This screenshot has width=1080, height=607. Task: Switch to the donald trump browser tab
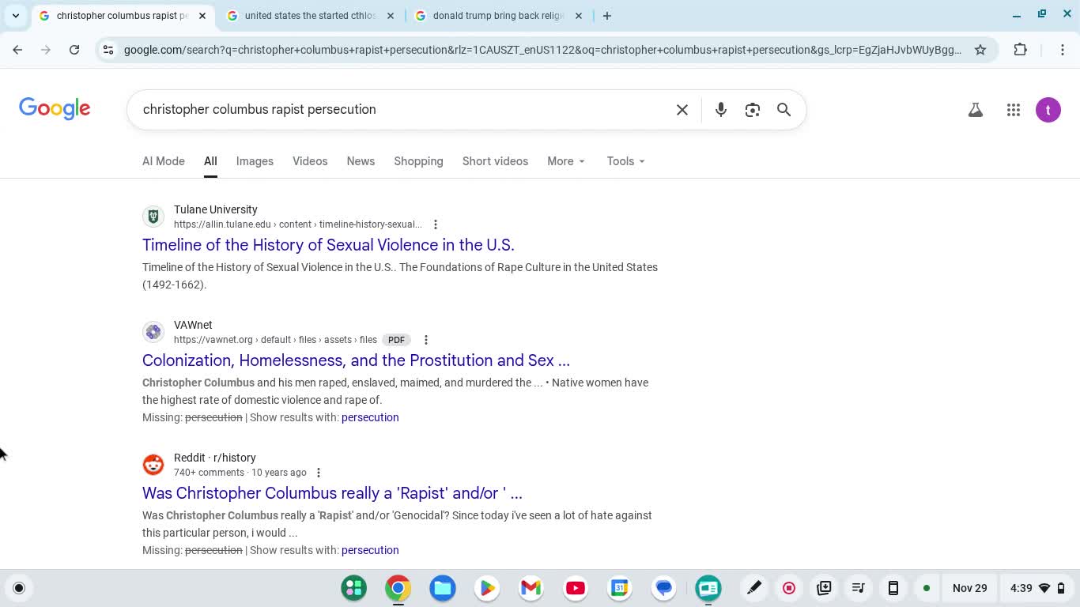[498, 16]
